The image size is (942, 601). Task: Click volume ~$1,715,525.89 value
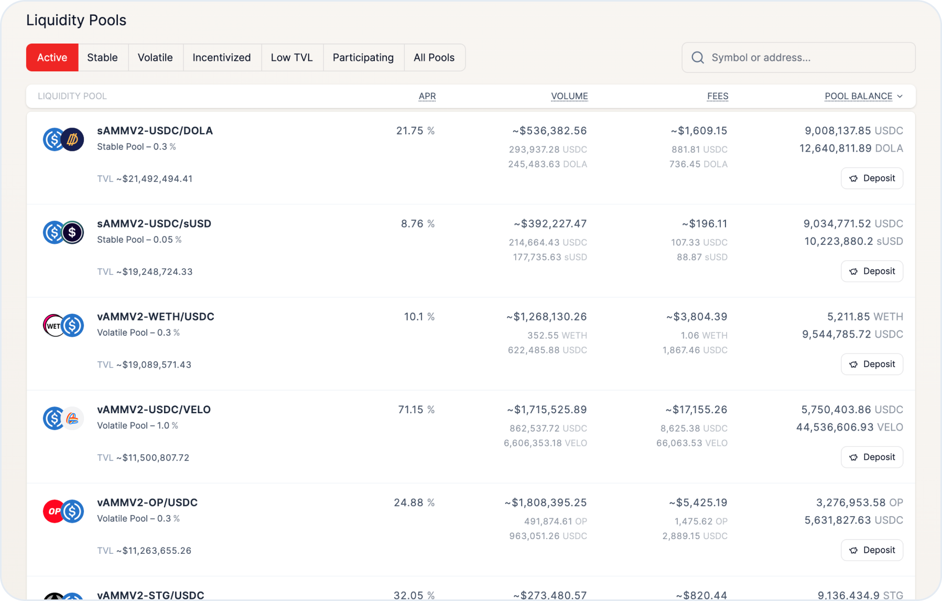coord(547,410)
